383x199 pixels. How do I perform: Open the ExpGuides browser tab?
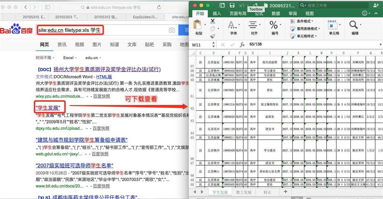coord(145,17)
